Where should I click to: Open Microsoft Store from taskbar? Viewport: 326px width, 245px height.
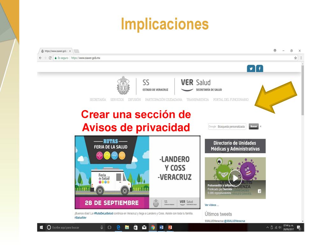point(135,227)
